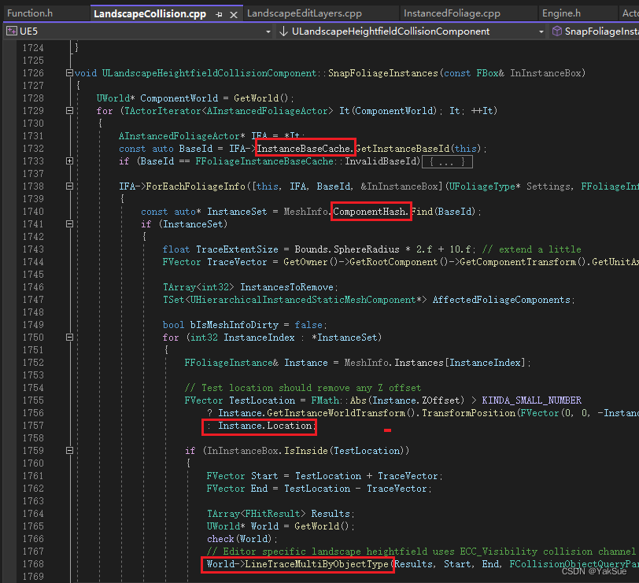
Task: Click KINDA_SMALL_NUMBER on line 1755
Action: tap(531, 400)
